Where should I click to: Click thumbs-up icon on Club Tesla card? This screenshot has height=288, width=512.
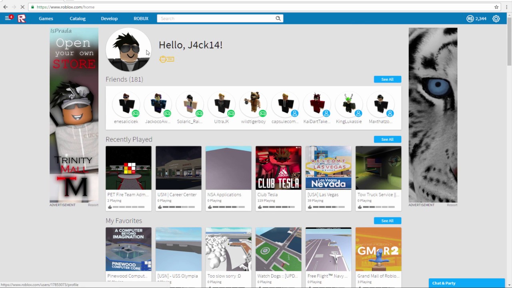tap(260, 207)
